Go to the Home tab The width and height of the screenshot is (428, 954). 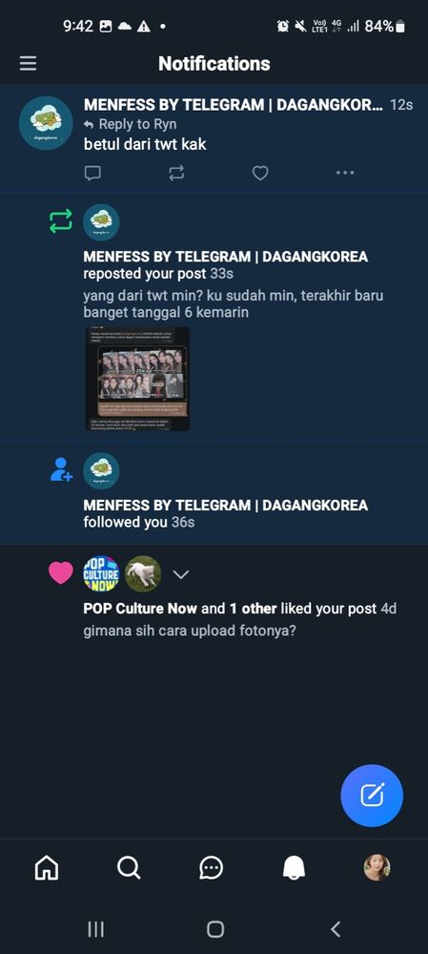coord(47,867)
